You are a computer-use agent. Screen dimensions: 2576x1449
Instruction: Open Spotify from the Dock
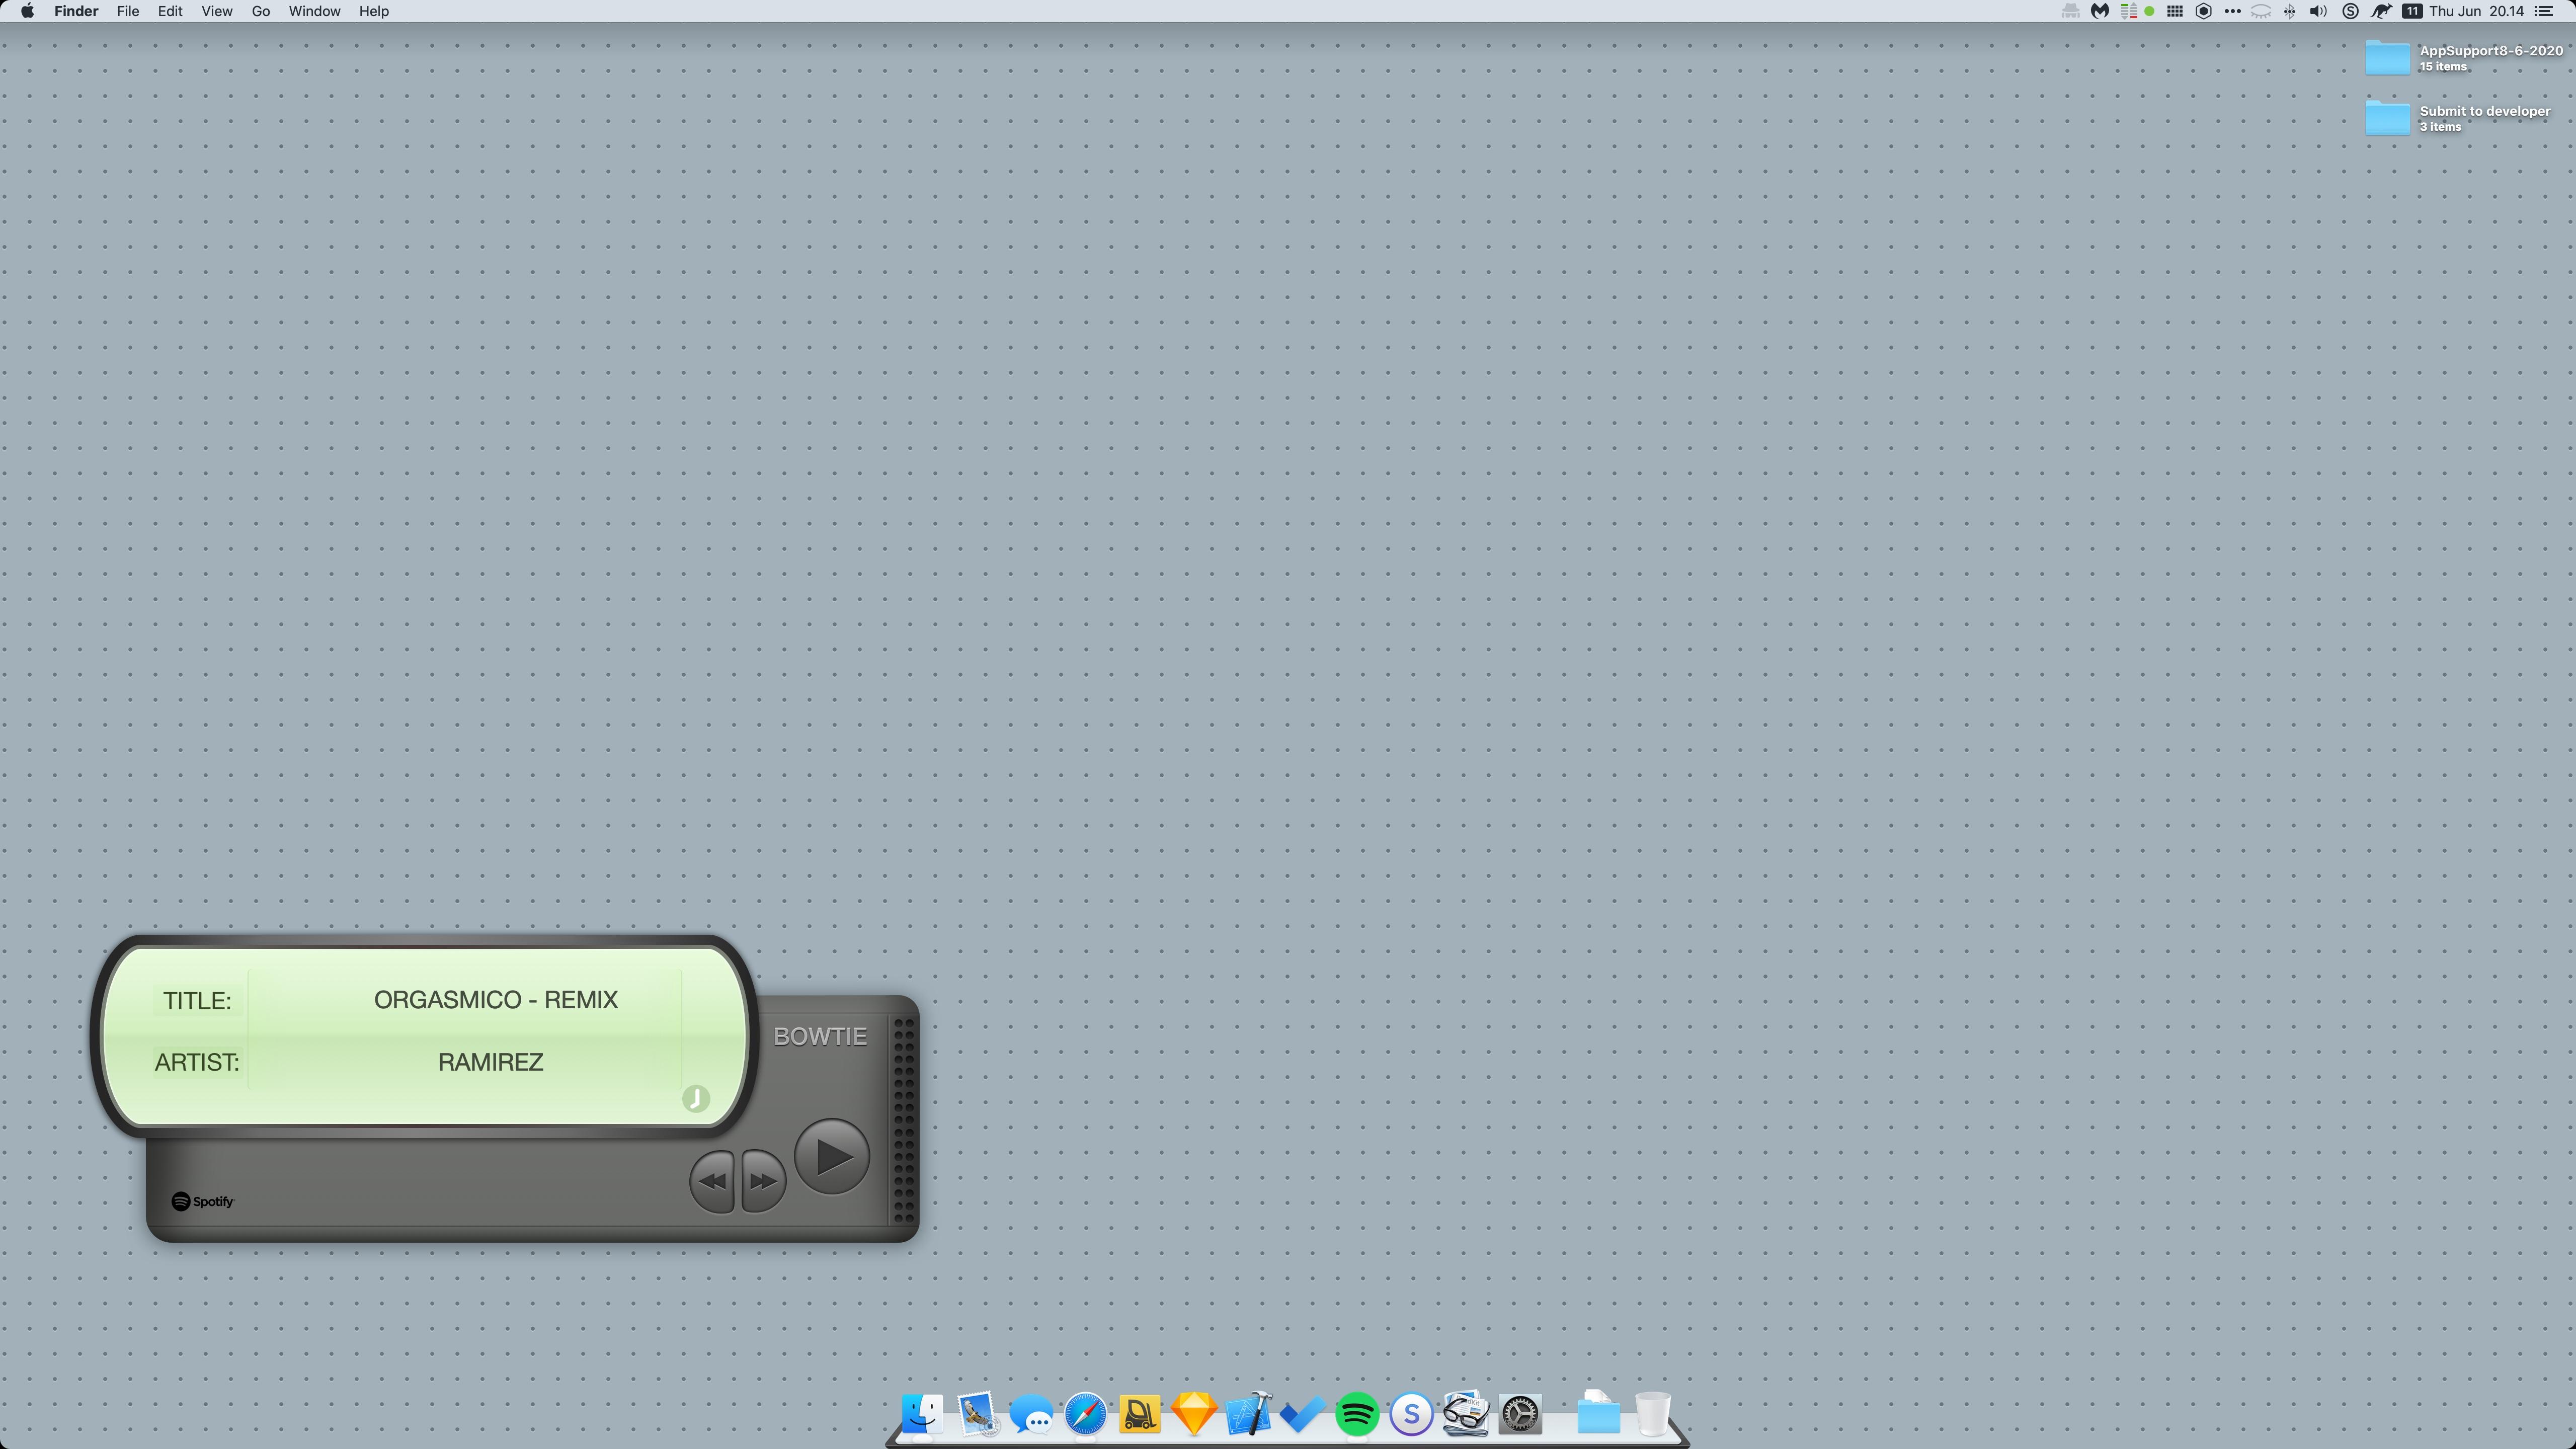pos(1356,1415)
